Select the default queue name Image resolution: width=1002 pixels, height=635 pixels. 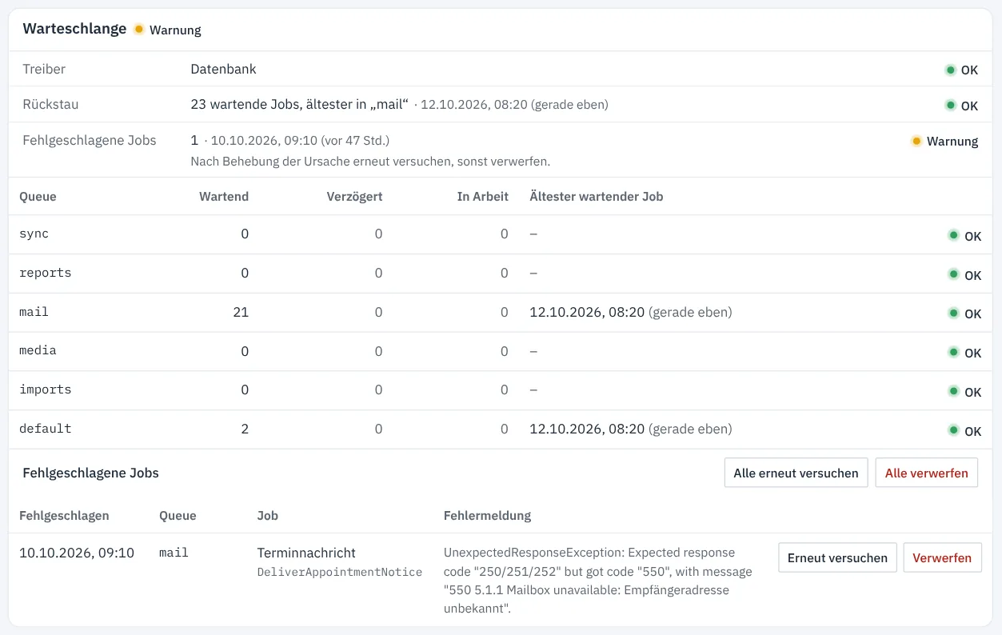click(x=46, y=429)
